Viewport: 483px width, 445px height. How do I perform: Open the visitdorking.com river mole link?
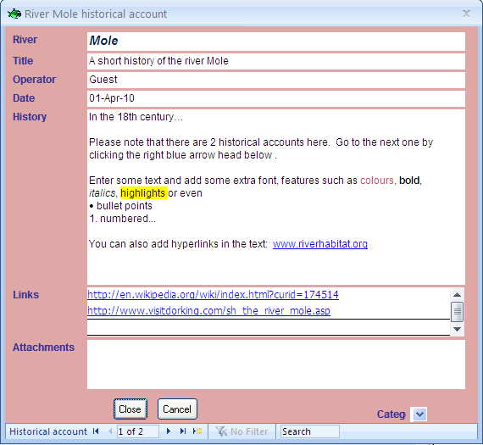point(208,310)
